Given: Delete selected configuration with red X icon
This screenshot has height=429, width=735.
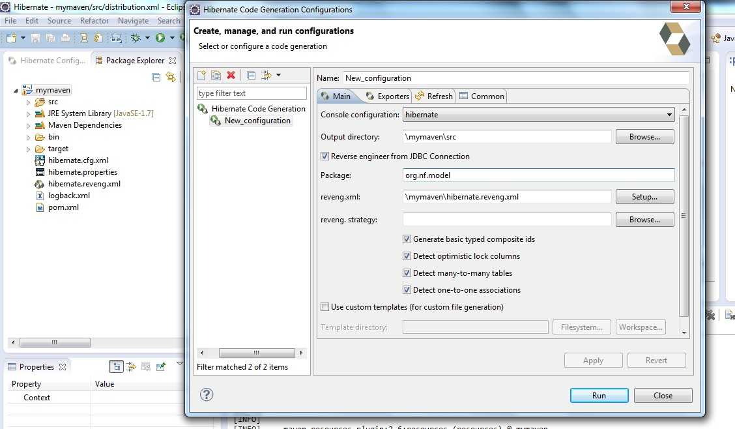Looking at the screenshot, I should click(x=231, y=75).
